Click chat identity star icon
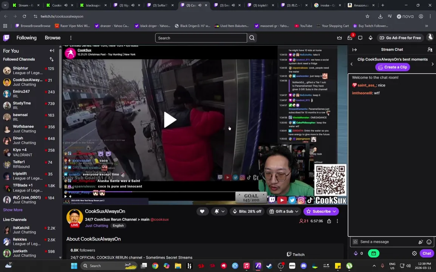 (x=355, y=242)
